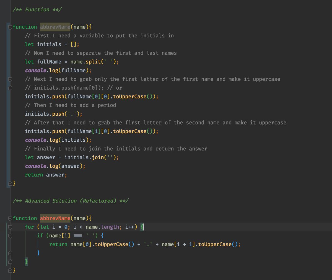
Task: Click comment 'After that I need to grab the first letter'
Action: 155,123
